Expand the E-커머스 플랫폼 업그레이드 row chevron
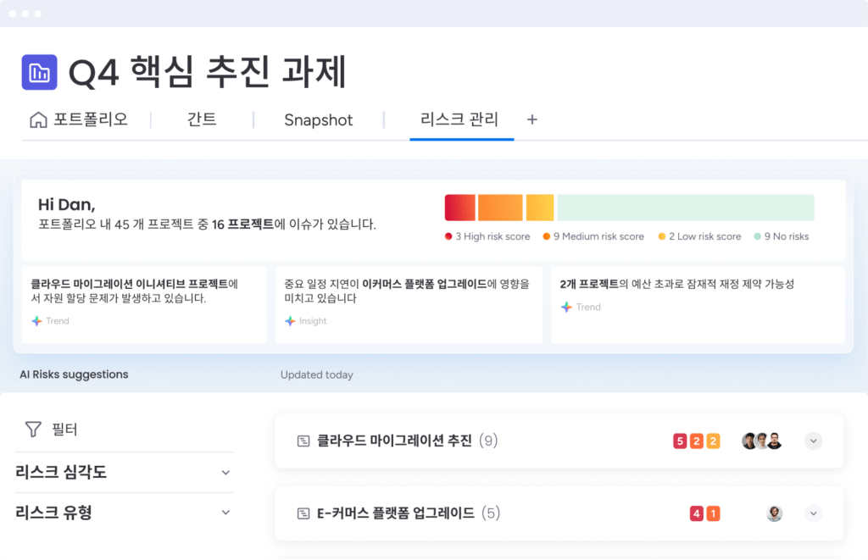This screenshot has width=868, height=560. click(x=814, y=513)
